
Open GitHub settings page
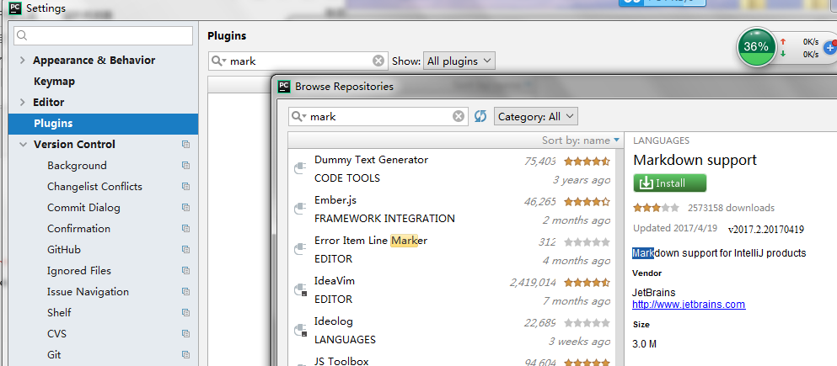64,249
